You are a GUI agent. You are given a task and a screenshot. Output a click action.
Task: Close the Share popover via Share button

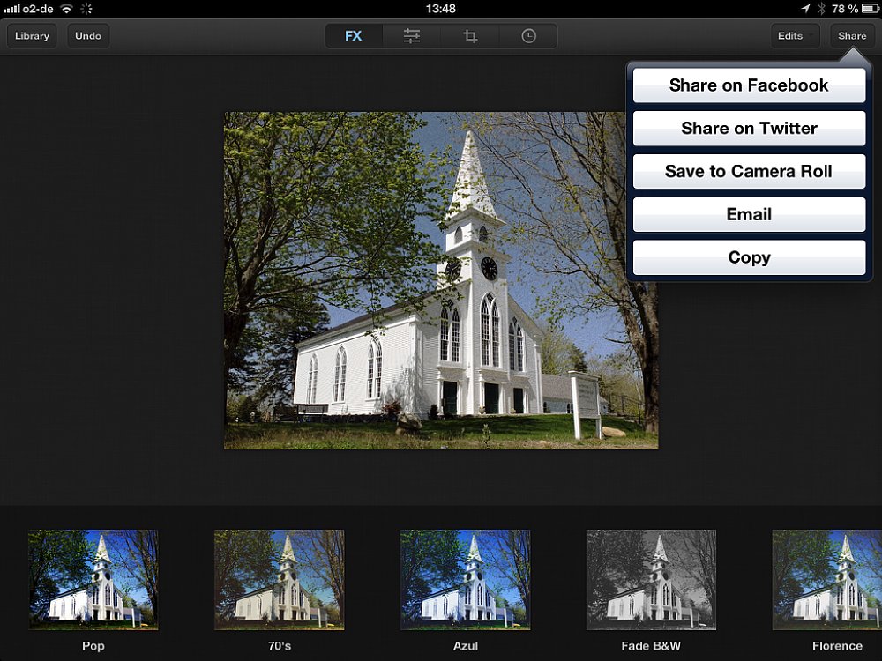coord(852,36)
